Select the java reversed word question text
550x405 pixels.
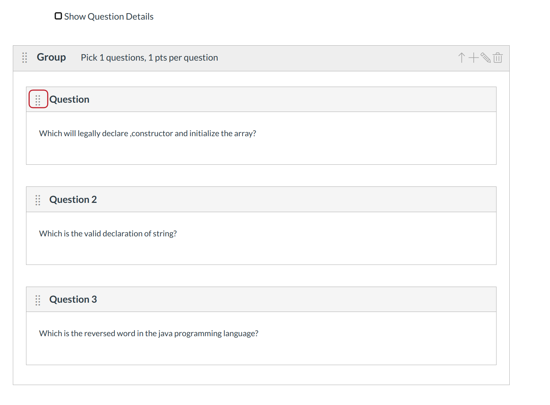coord(148,334)
